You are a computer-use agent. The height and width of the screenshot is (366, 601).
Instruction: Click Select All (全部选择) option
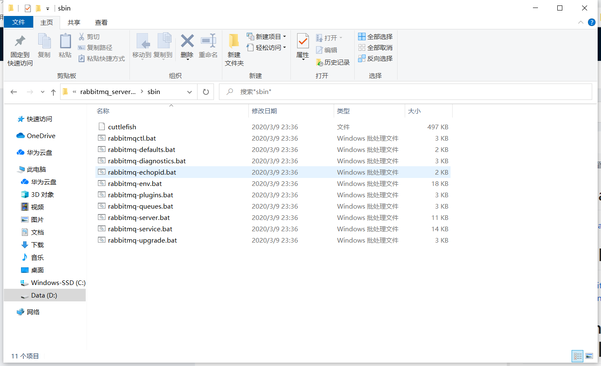point(375,37)
